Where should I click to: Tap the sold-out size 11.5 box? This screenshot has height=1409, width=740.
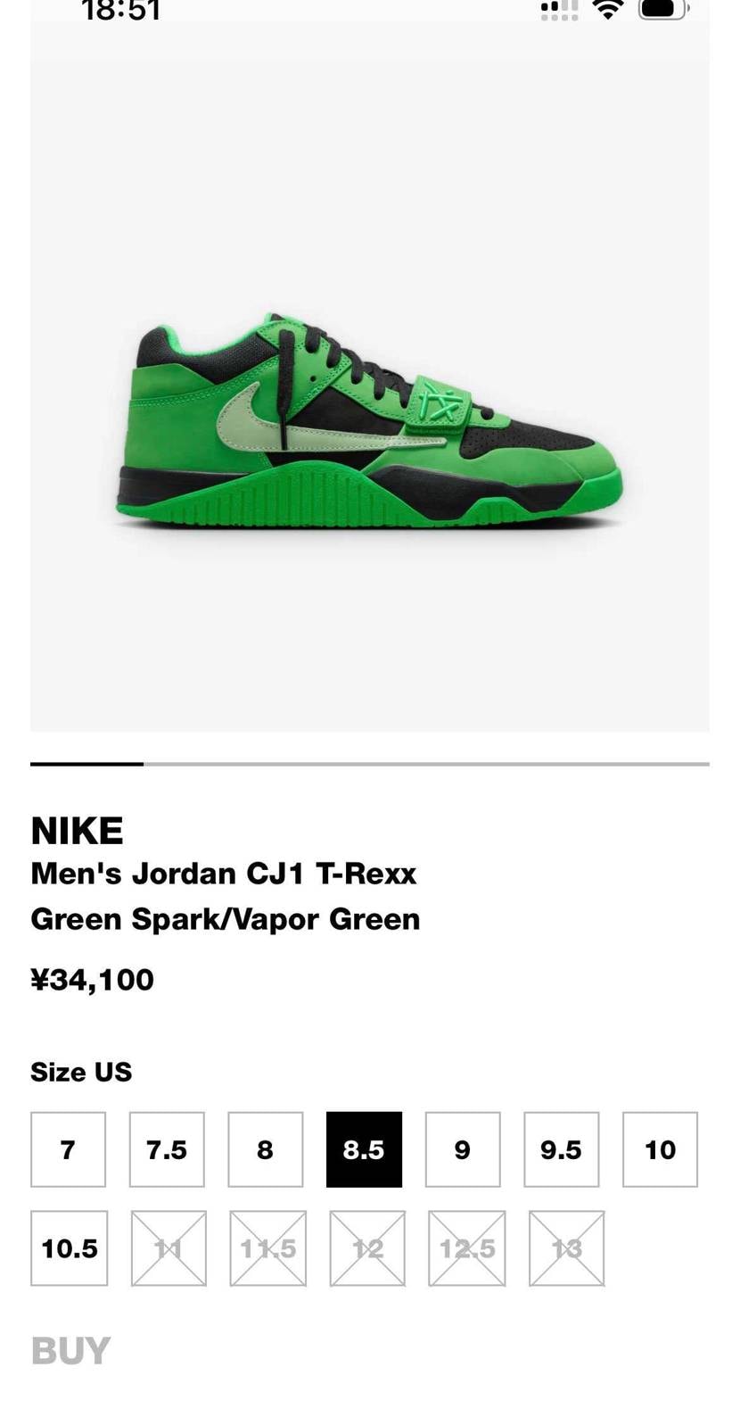pos(267,1248)
